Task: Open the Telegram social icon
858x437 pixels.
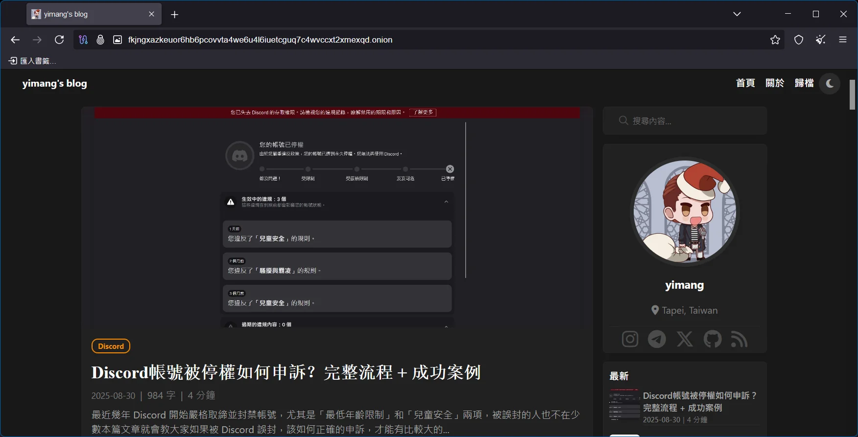Action: click(657, 339)
